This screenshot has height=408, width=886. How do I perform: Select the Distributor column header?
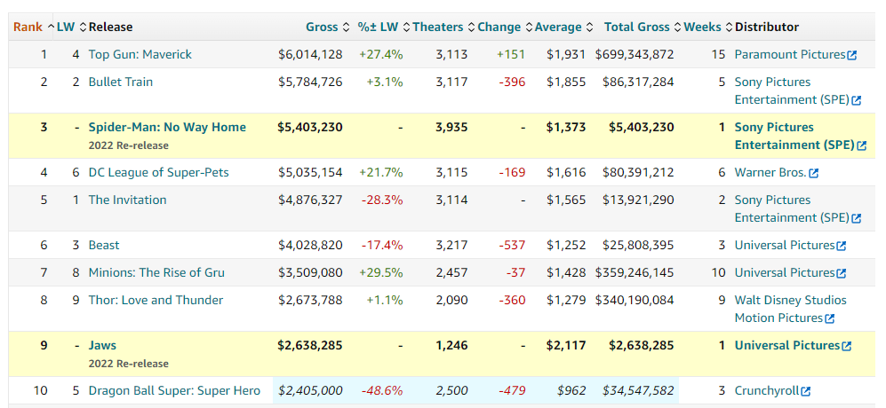coord(767,27)
